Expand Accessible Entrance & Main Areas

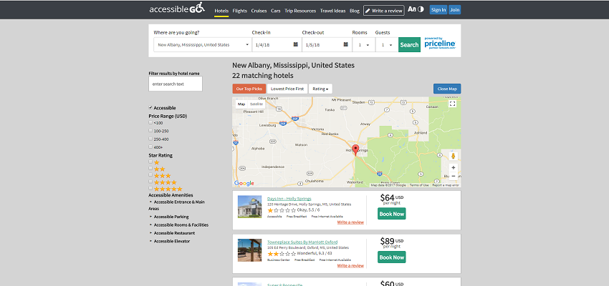(x=177, y=205)
